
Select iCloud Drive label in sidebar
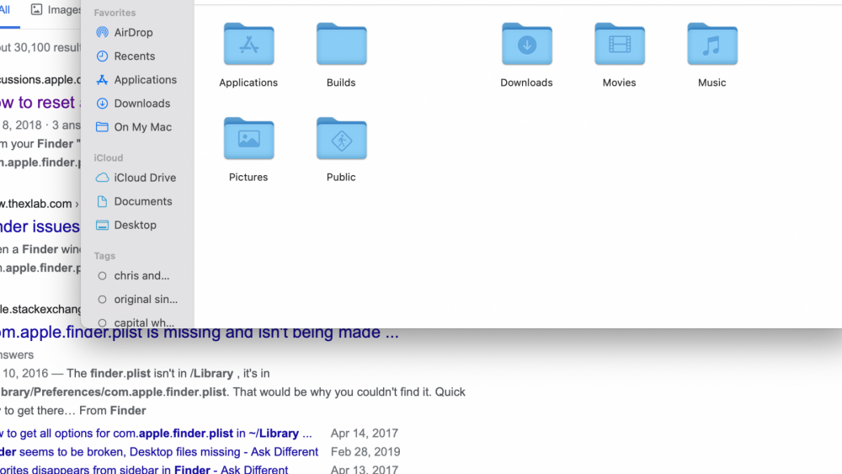coord(145,178)
